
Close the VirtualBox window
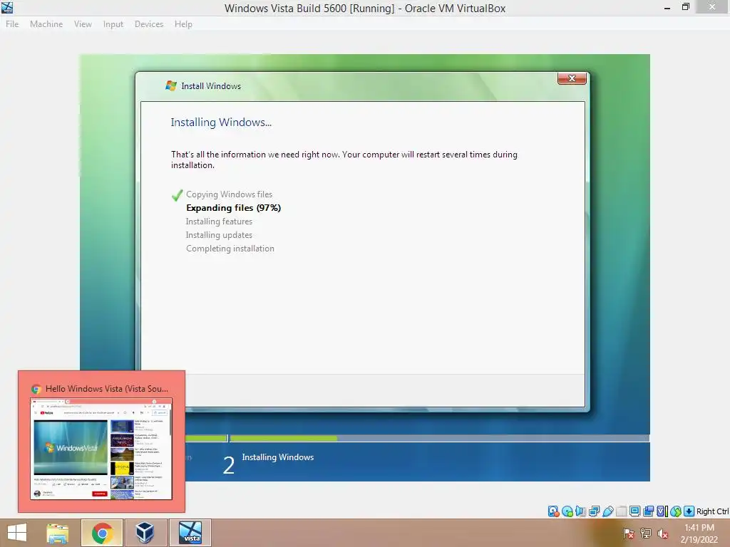[712, 7]
